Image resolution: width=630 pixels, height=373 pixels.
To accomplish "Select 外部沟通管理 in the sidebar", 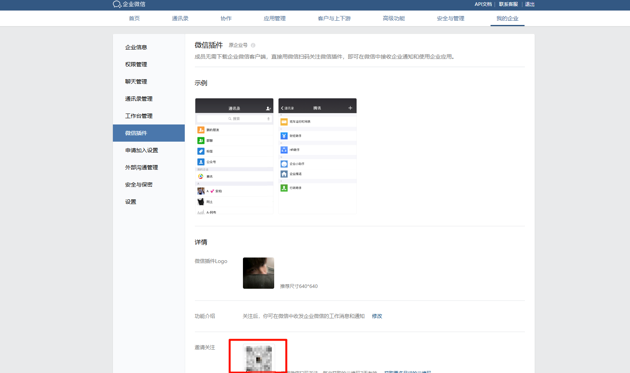I will tap(141, 167).
